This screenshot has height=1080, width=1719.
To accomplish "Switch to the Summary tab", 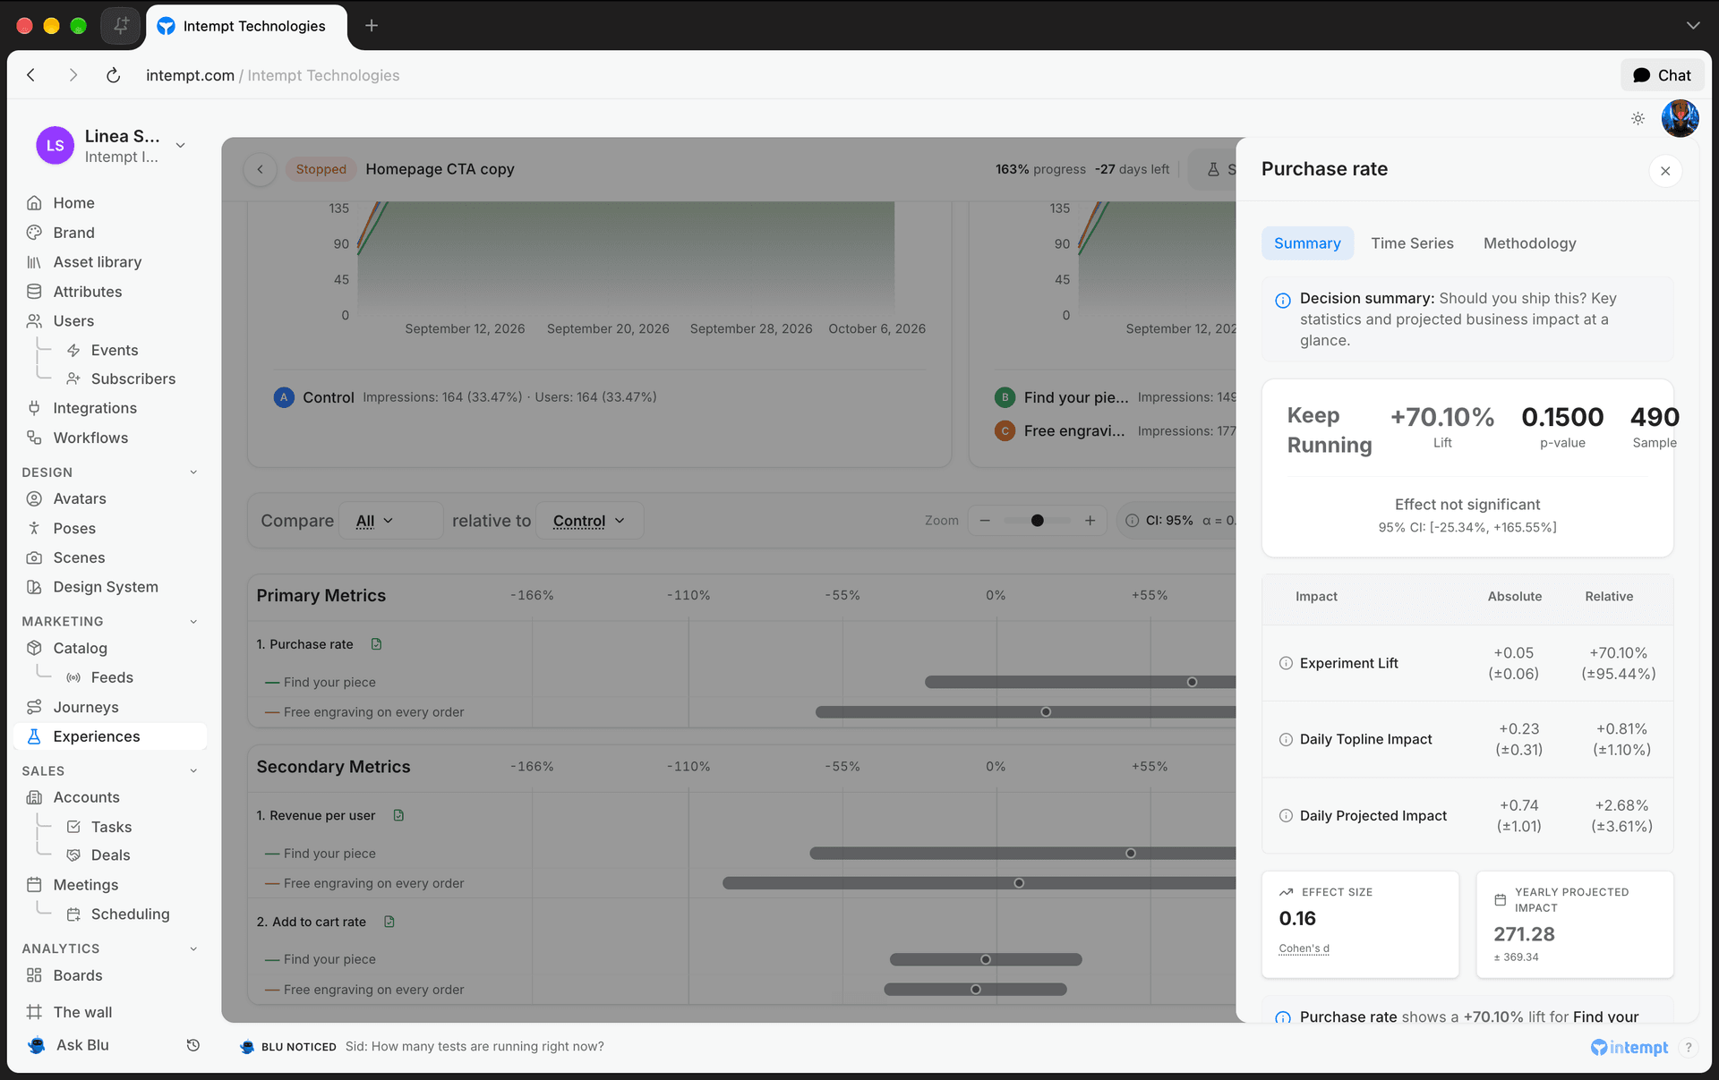I will [x=1307, y=243].
